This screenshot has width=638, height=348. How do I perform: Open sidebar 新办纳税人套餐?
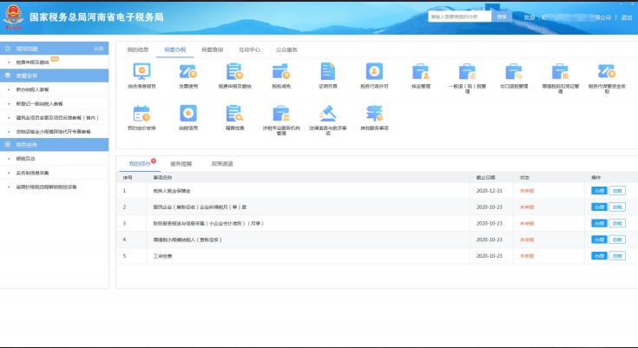pos(33,89)
